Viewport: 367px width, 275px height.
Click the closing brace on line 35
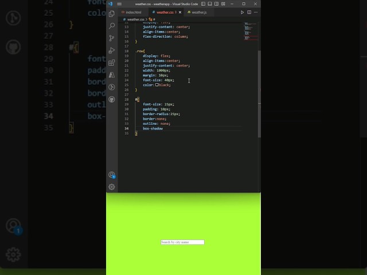[x=136, y=133]
